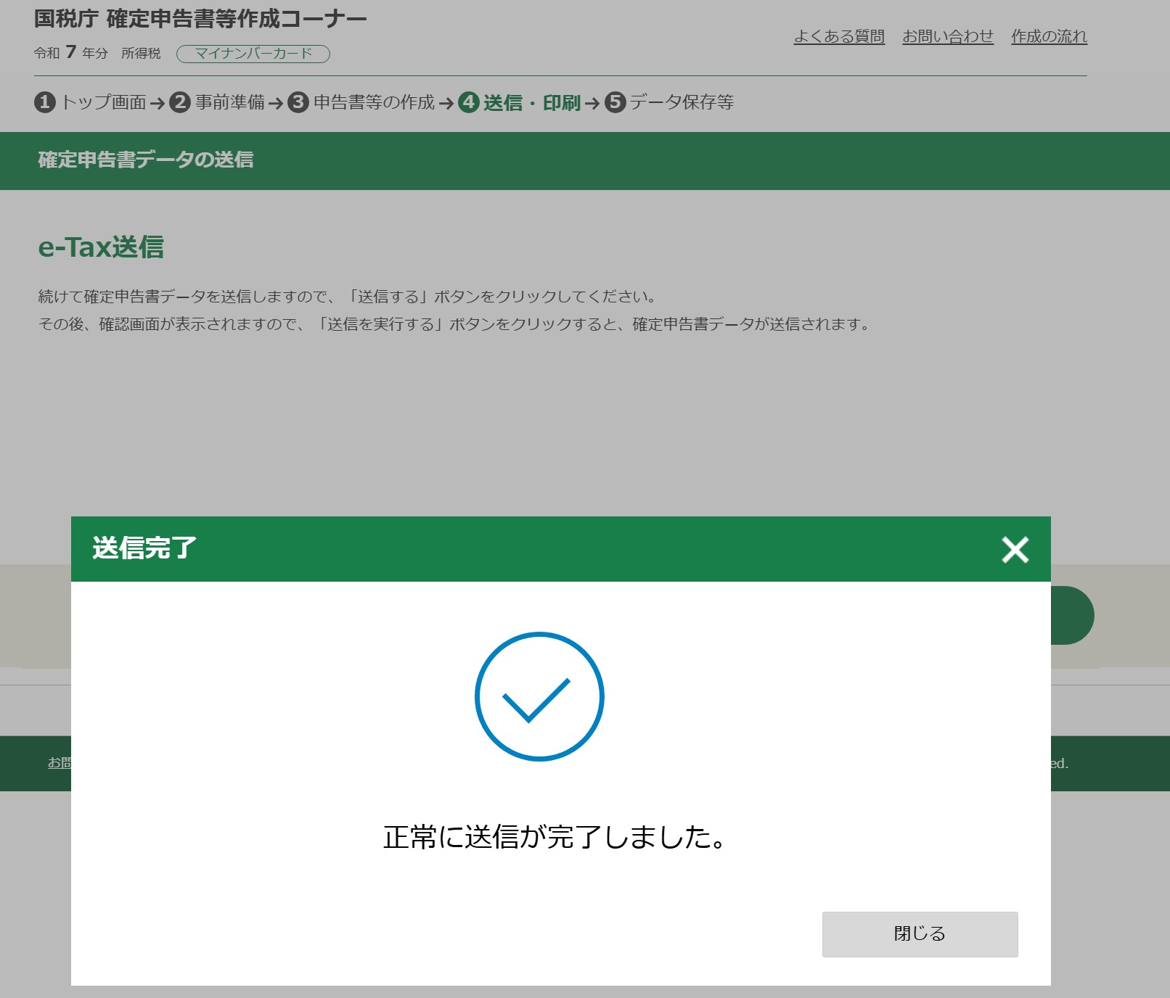Click the マイナンバーカード badge
This screenshot has width=1170, height=998.
pyautogui.click(x=253, y=54)
